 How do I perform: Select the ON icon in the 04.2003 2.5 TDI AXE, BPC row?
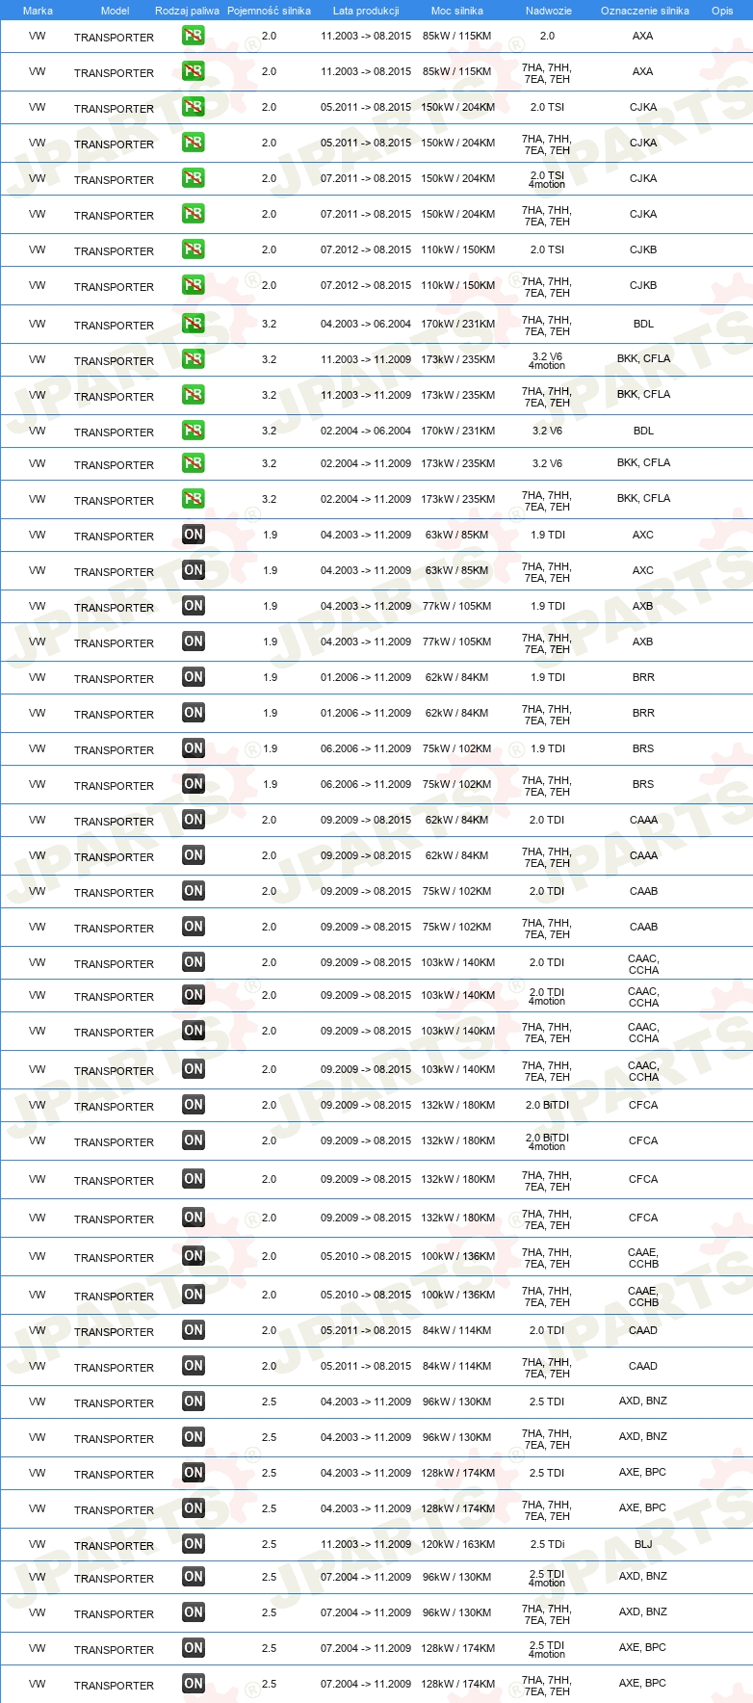click(194, 1473)
